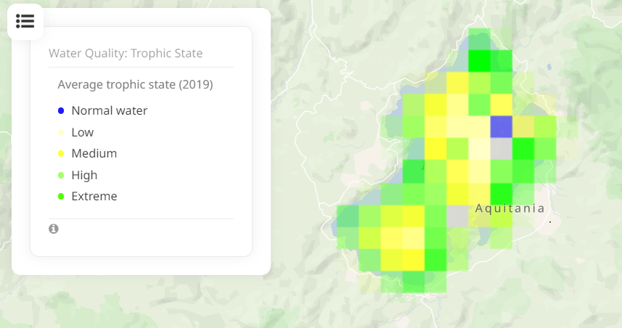Screen dimensions: 622x328
Task: Click the light green High legend dot
Action: 61,176
